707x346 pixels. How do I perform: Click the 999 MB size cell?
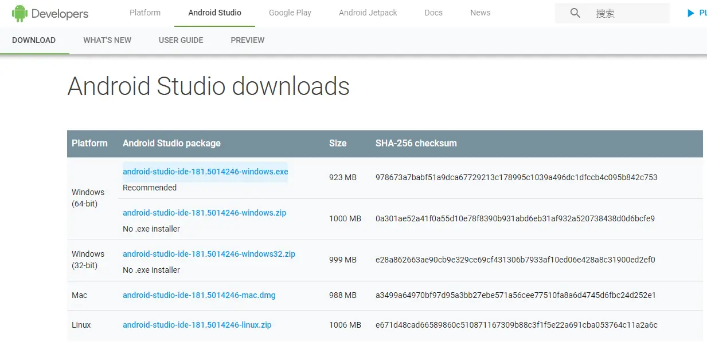pyautogui.click(x=343, y=260)
